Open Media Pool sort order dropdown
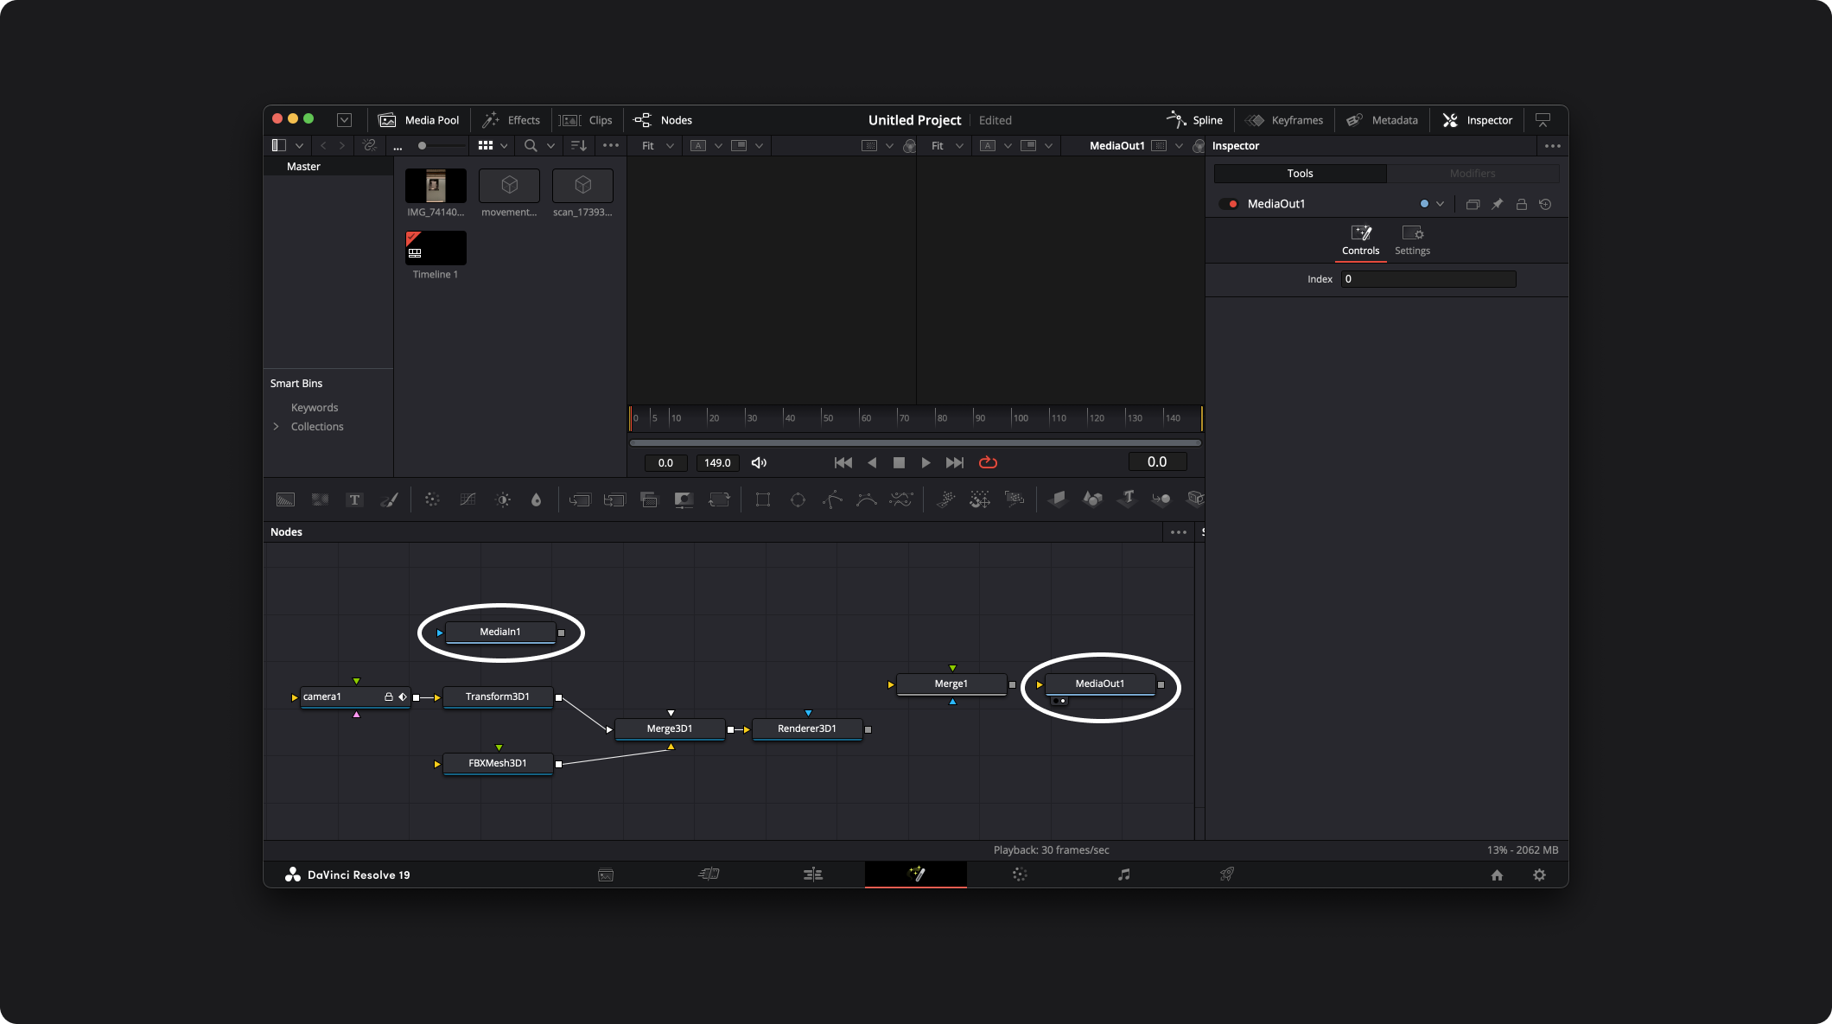Viewport: 1832px width, 1024px height. point(579,145)
